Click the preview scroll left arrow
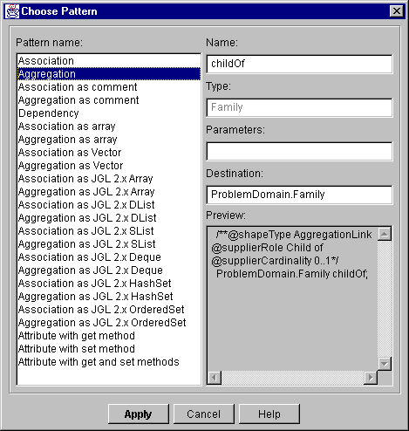Viewport: 409px width, 431px height. [x=215, y=378]
